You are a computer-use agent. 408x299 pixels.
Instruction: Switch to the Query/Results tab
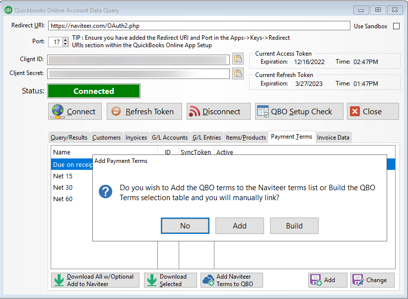pos(69,138)
